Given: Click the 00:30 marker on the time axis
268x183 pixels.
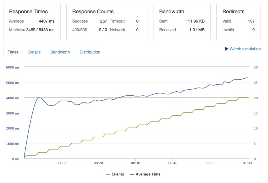Looking at the screenshot, I should point(136,163).
